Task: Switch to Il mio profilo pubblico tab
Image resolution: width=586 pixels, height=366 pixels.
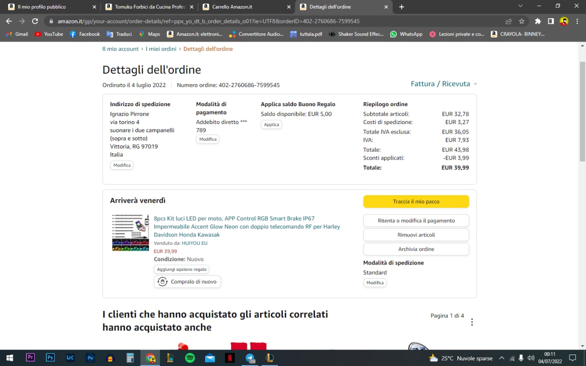Action: (42, 7)
